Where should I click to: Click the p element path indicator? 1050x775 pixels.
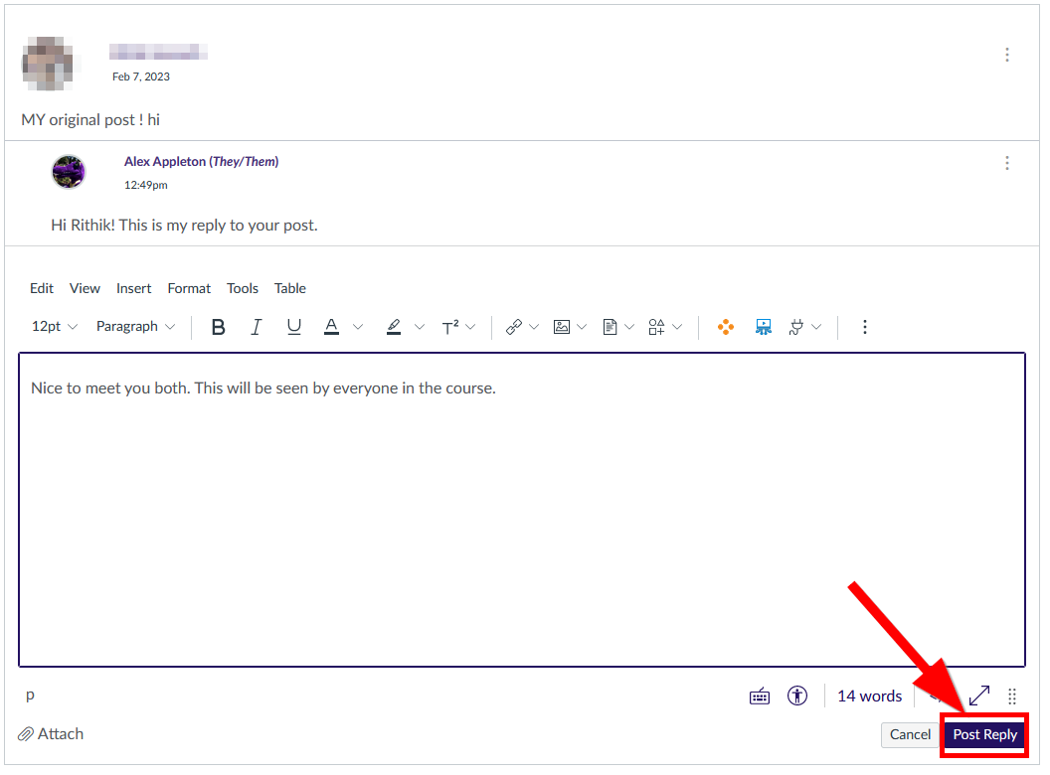tap(30, 696)
